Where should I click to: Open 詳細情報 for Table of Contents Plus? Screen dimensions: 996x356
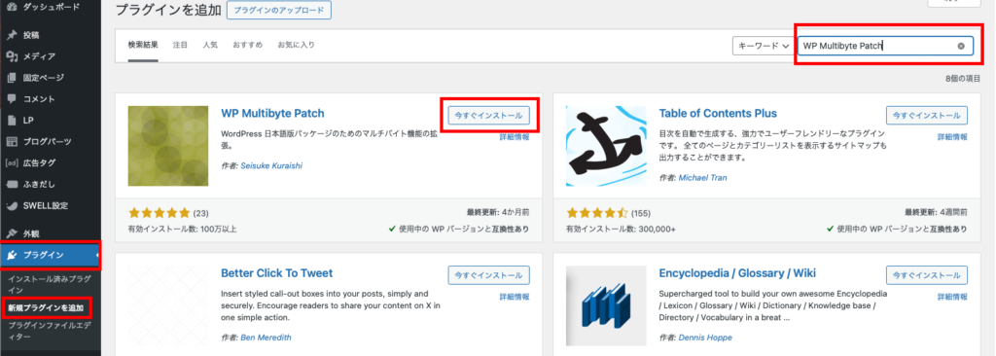(953, 137)
